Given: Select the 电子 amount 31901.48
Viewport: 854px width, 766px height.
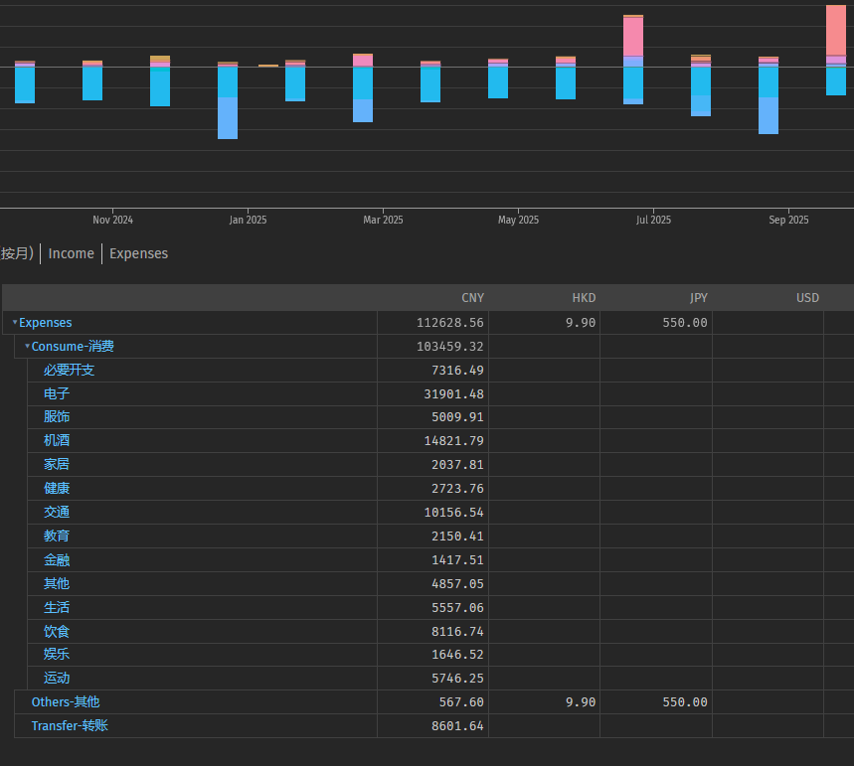Looking at the screenshot, I should point(453,393).
